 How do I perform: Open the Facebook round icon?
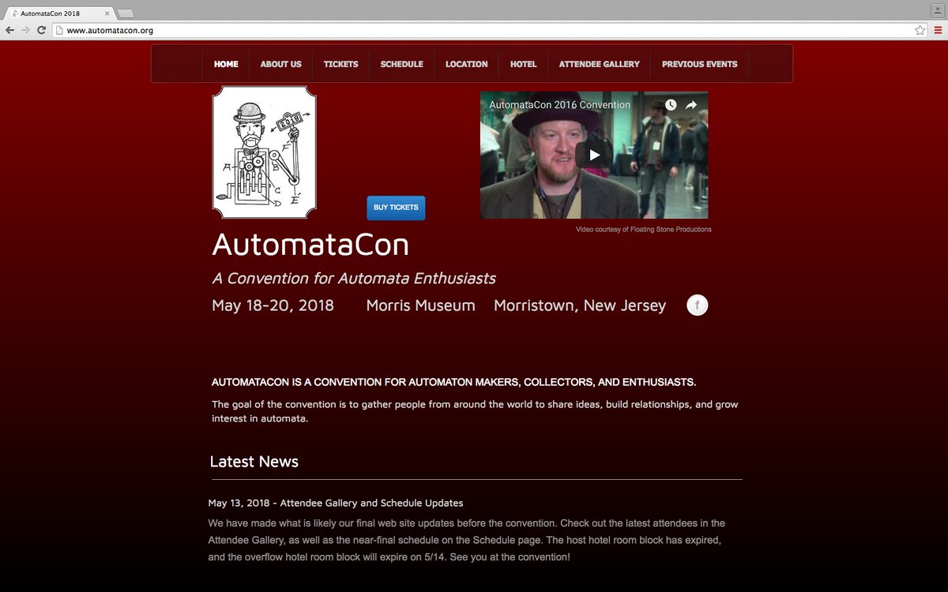click(x=698, y=305)
